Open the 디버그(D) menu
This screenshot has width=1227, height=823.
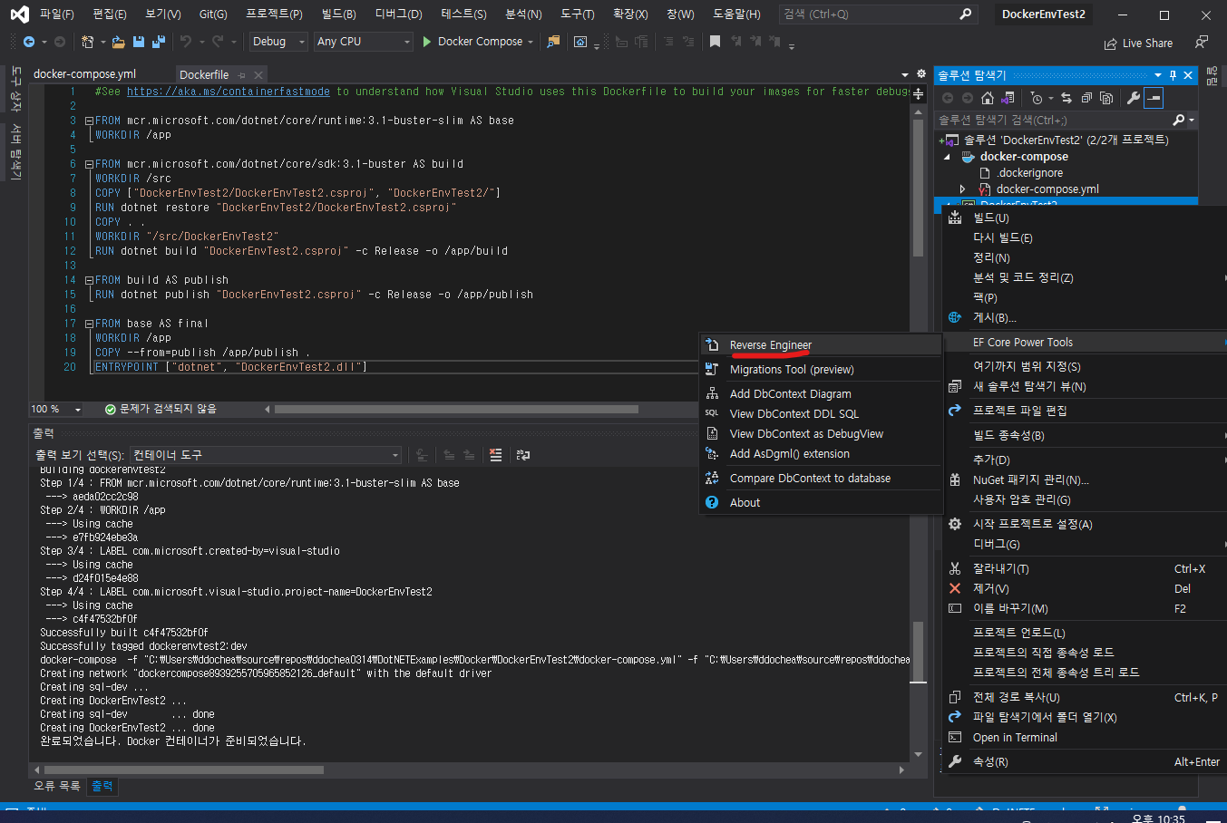pyautogui.click(x=399, y=15)
